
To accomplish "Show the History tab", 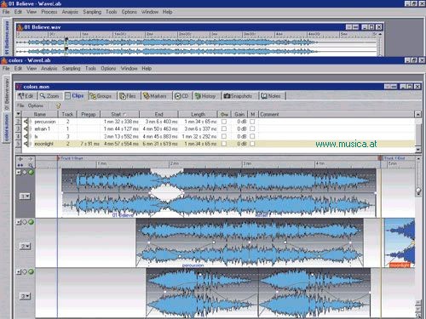I will tap(205, 96).
